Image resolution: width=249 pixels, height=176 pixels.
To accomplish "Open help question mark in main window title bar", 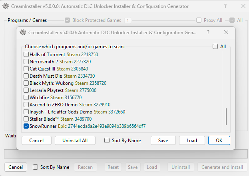I will tap(225, 6).
